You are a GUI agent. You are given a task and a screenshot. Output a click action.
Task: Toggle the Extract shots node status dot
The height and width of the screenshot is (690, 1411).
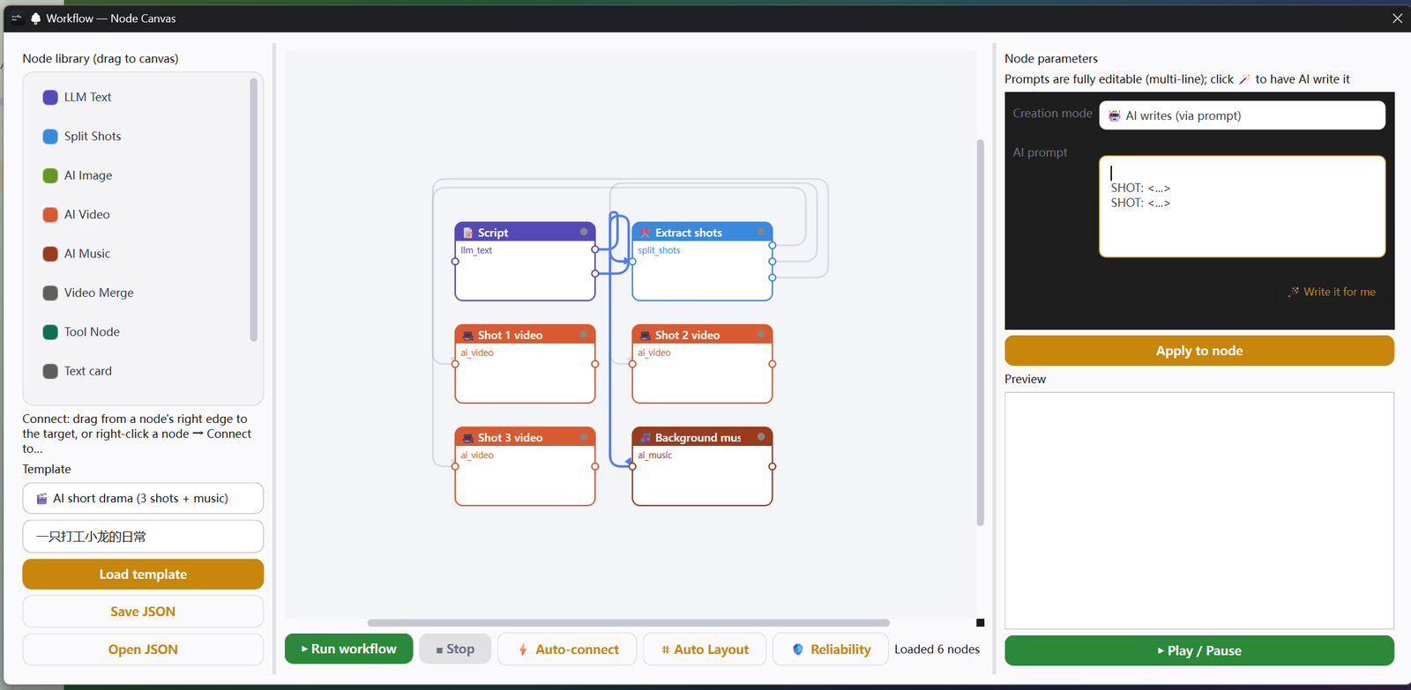(761, 232)
